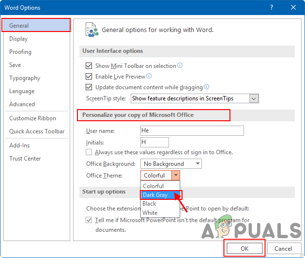Toggle Tell me if PowerPoint isn't default checkbox

[x=89, y=220]
